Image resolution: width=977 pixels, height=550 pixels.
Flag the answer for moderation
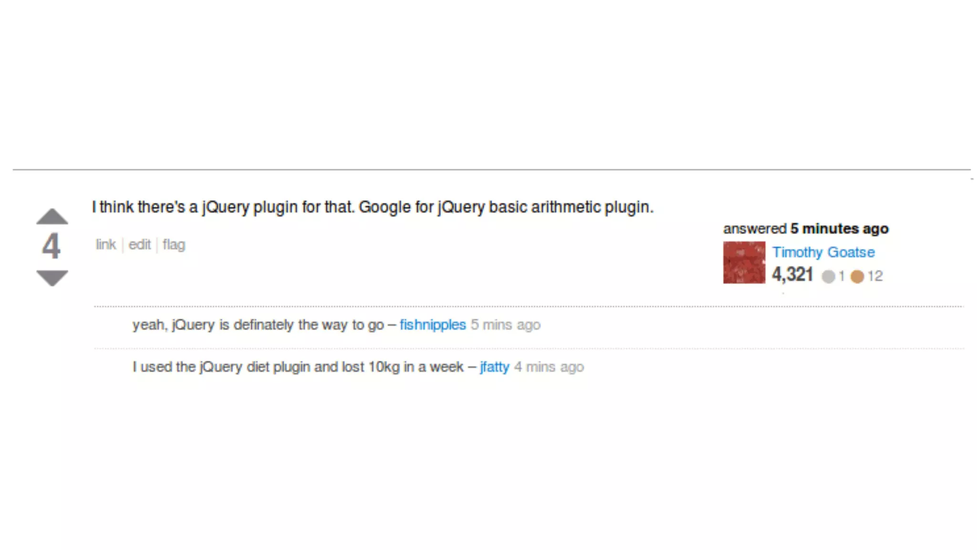click(x=174, y=245)
